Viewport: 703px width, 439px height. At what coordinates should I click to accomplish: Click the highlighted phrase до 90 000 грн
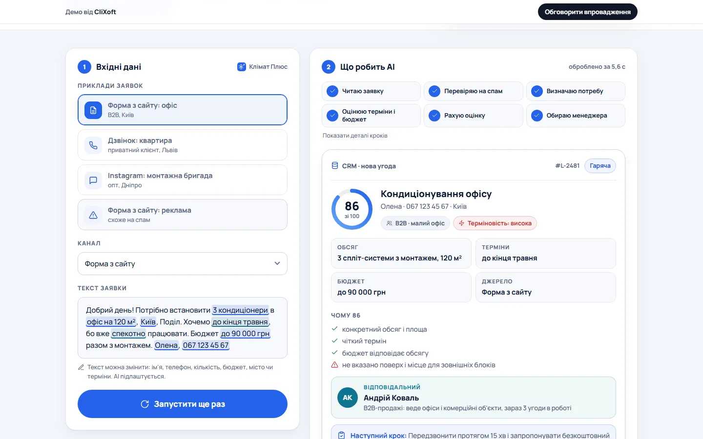(x=245, y=334)
